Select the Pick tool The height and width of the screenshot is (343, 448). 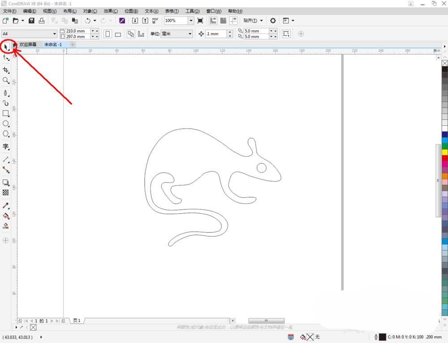coord(6,47)
